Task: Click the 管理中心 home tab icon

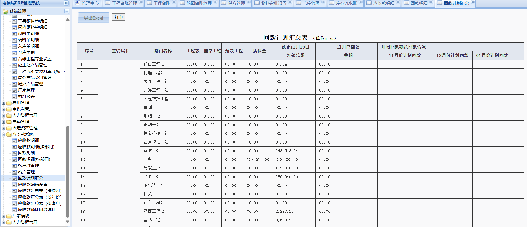Action: (78, 3)
